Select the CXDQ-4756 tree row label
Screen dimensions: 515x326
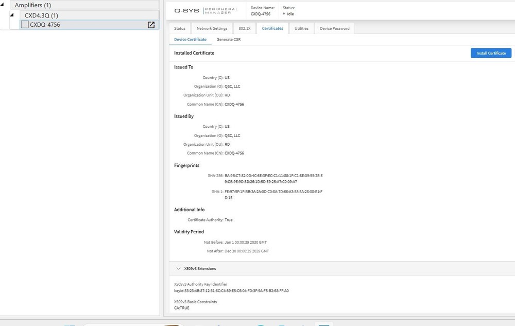45,25
